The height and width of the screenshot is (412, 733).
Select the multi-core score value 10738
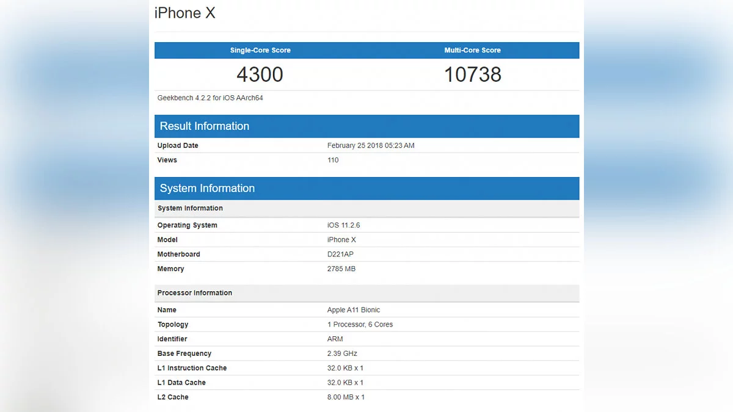point(472,74)
